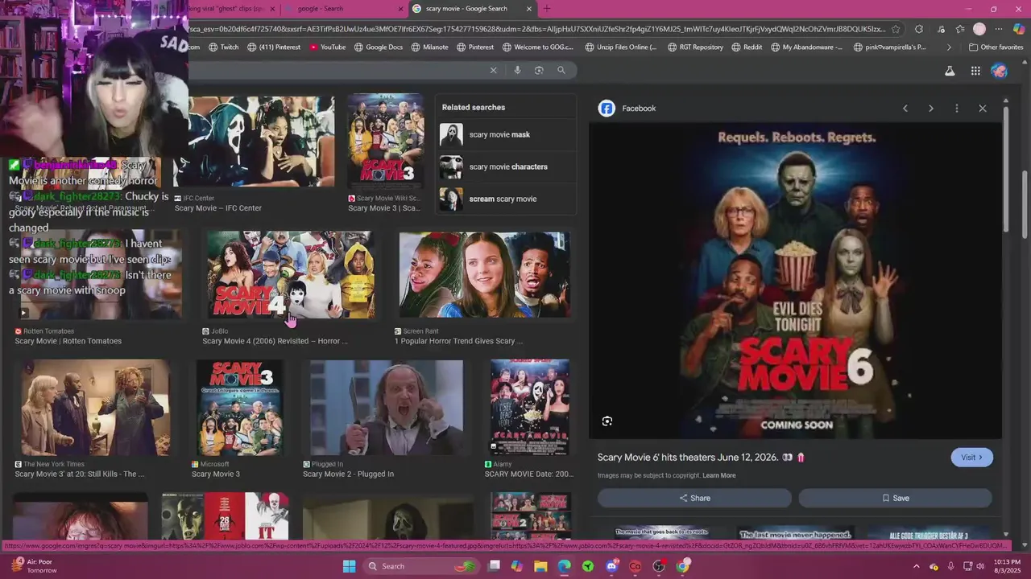Open the Milanote bookmark
The width and height of the screenshot is (1031, 579).
tap(429, 47)
